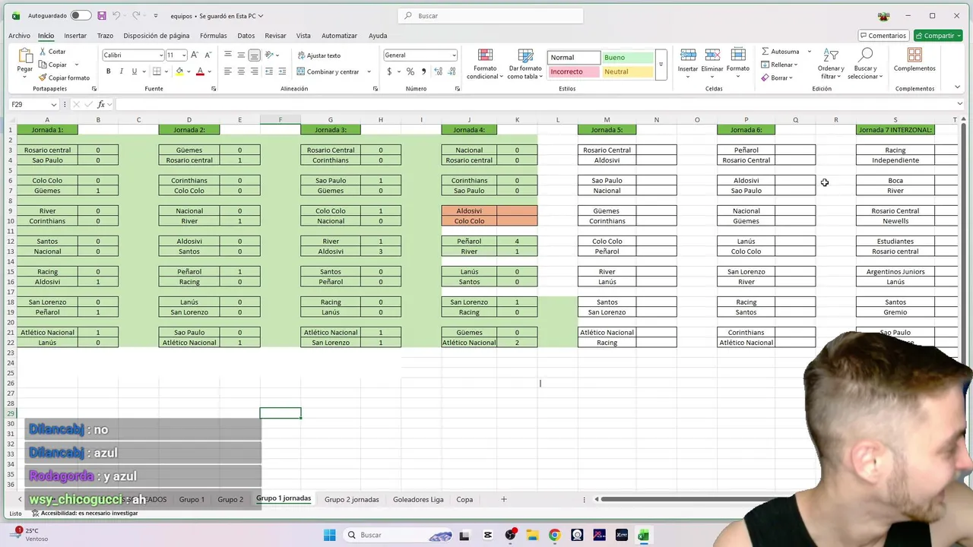Switch to the Grupo 2 jornadas sheet
This screenshot has width=973, height=547.
click(x=351, y=499)
